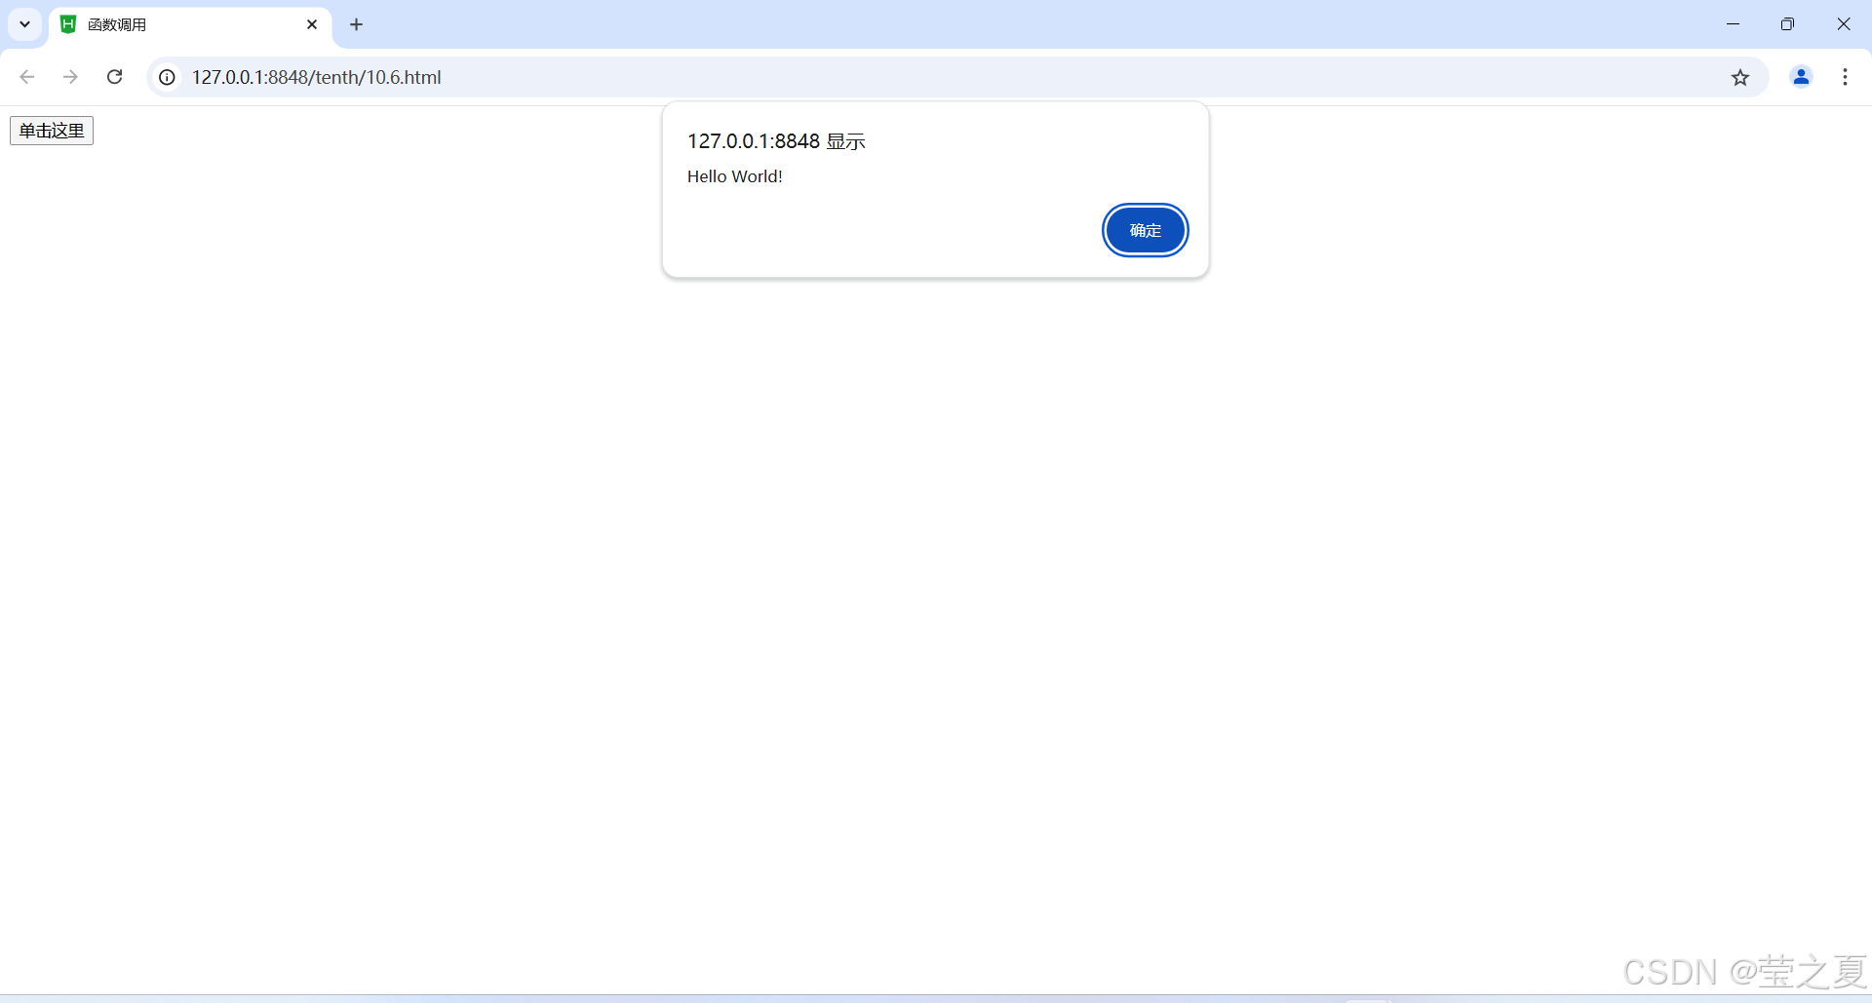Open the Chrome three-dot menu
1872x1003 pixels.
[1845, 77]
